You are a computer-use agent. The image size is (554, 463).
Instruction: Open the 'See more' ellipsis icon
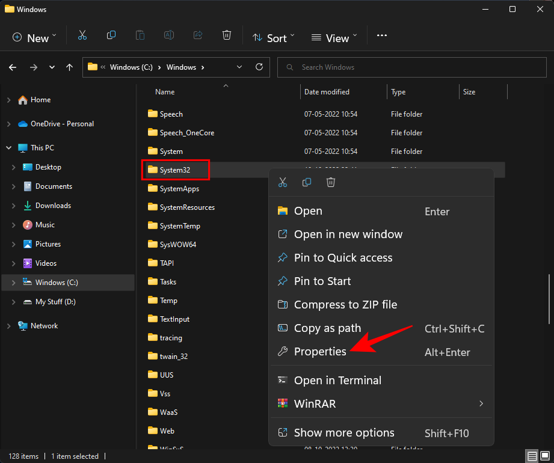tap(381, 35)
